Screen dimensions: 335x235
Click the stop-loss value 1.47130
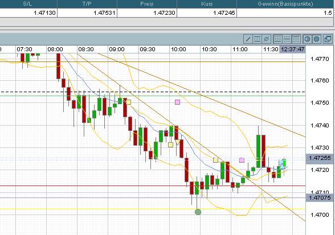44,13
